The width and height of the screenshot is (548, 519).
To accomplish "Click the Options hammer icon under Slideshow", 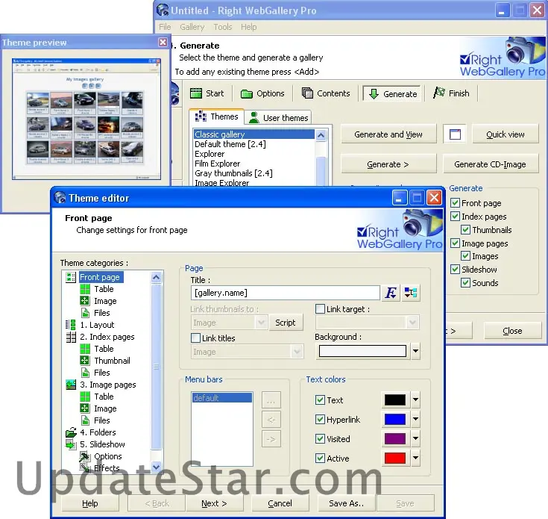I will tap(84, 456).
